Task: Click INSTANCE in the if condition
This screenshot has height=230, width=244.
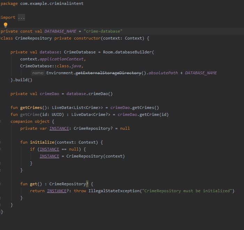Action: click(x=49, y=149)
